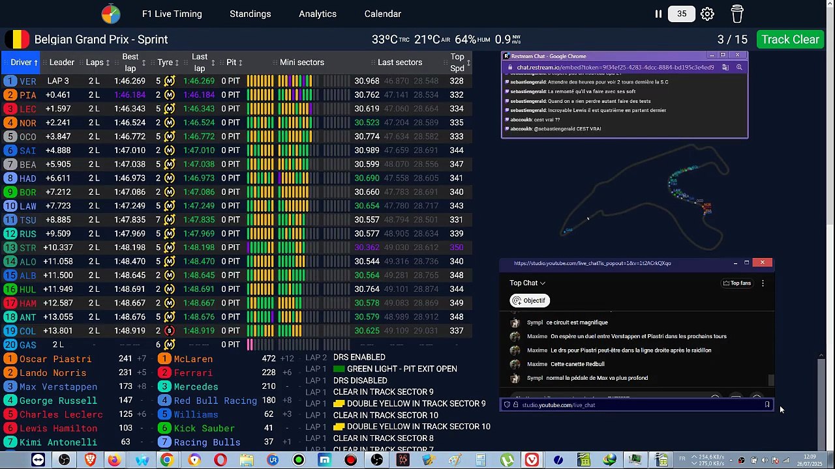
Task: Click the Objectif chip in YouTube chat
Action: (x=529, y=300)
